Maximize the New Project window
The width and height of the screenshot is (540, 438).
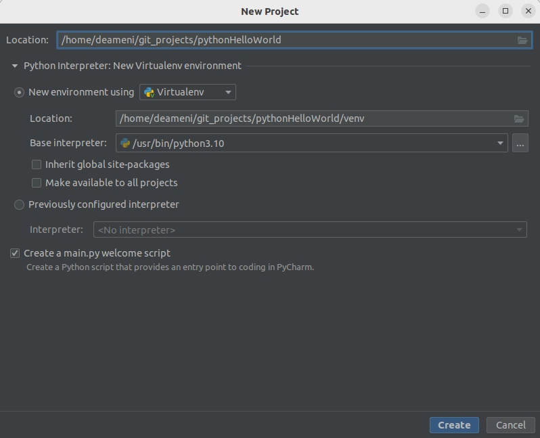(505, 12)
